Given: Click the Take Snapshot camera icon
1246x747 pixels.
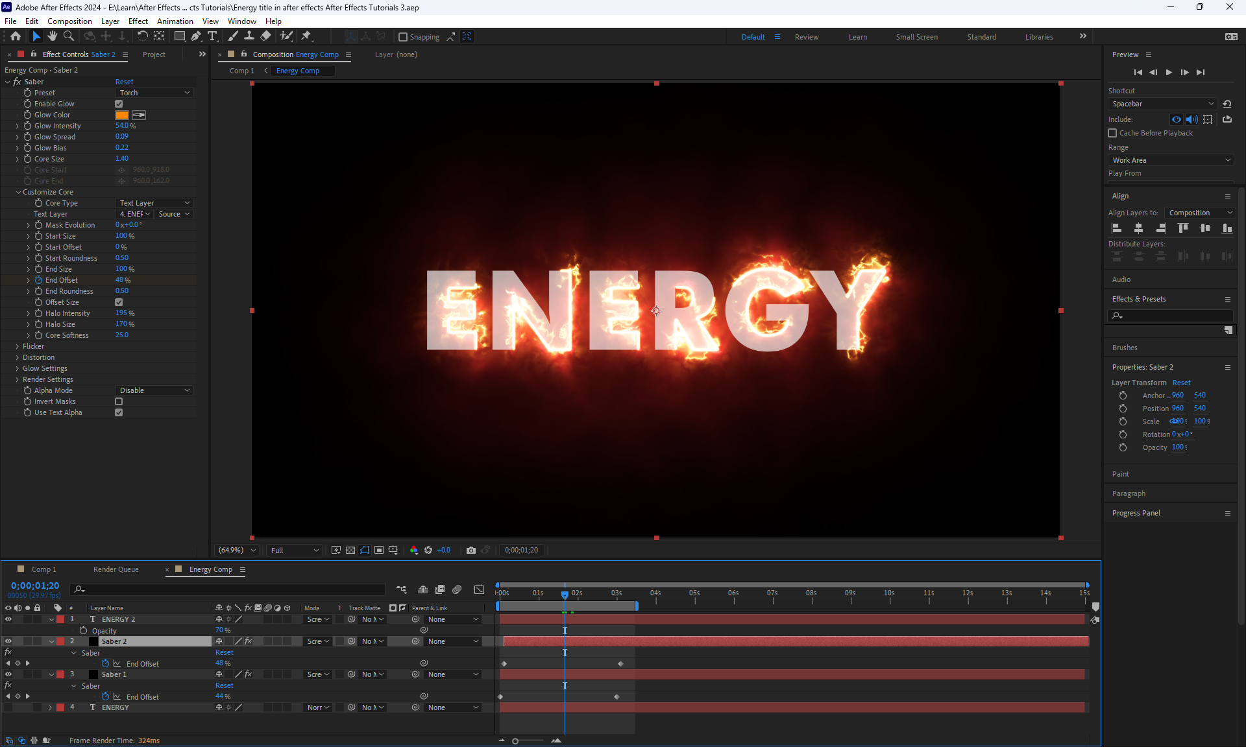Looking at the screenshot, I should click(x=471, y=550).
